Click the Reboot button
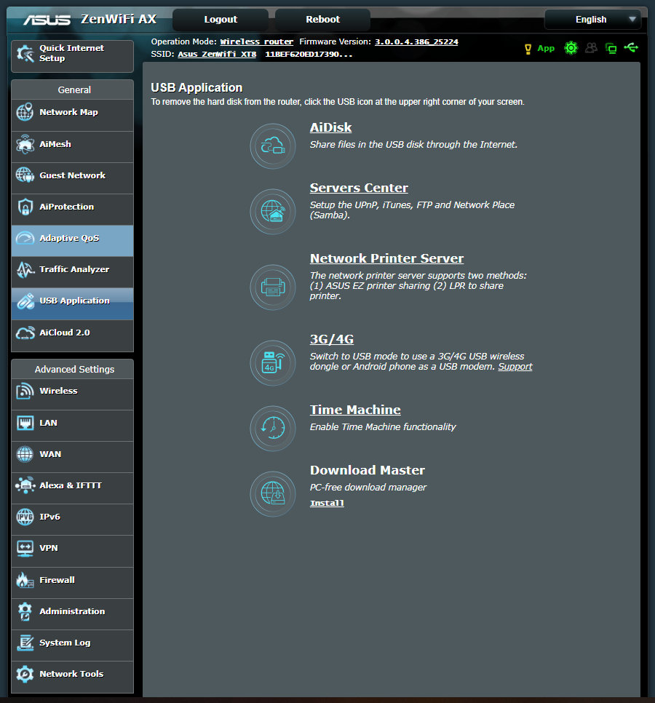The width and height of the screenshot is (655, 703). [x=323, y=19]
